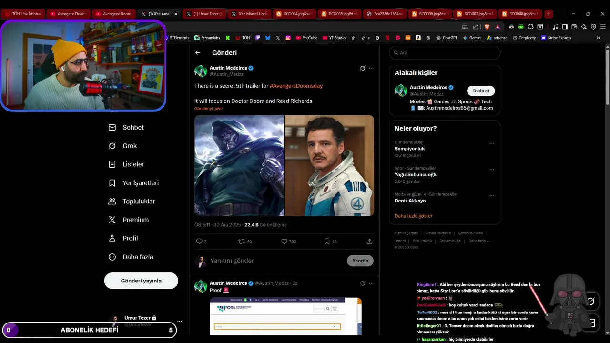The image size is (610, 343).
Task: Open Listeler in left sidebar
Action: point(126,164)
